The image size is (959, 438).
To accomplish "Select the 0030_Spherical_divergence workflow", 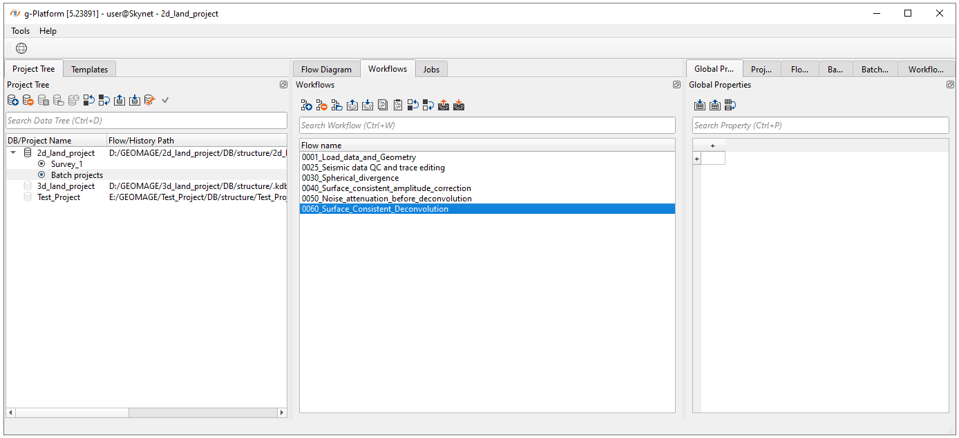I will [x=350, y=178].
